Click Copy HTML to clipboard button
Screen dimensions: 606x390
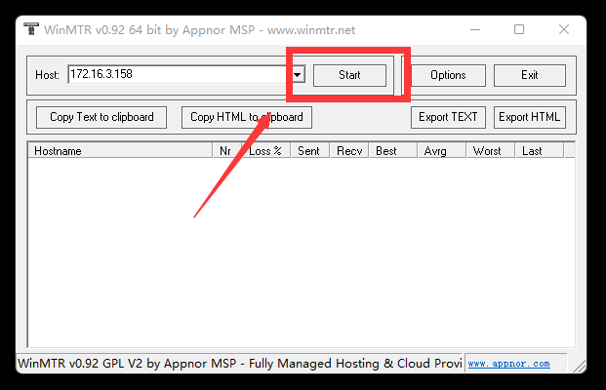point(247,117)
